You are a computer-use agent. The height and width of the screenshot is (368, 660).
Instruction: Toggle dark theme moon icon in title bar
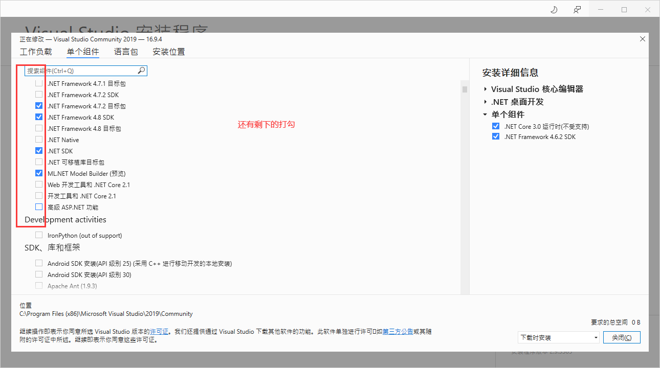(554, 9)
